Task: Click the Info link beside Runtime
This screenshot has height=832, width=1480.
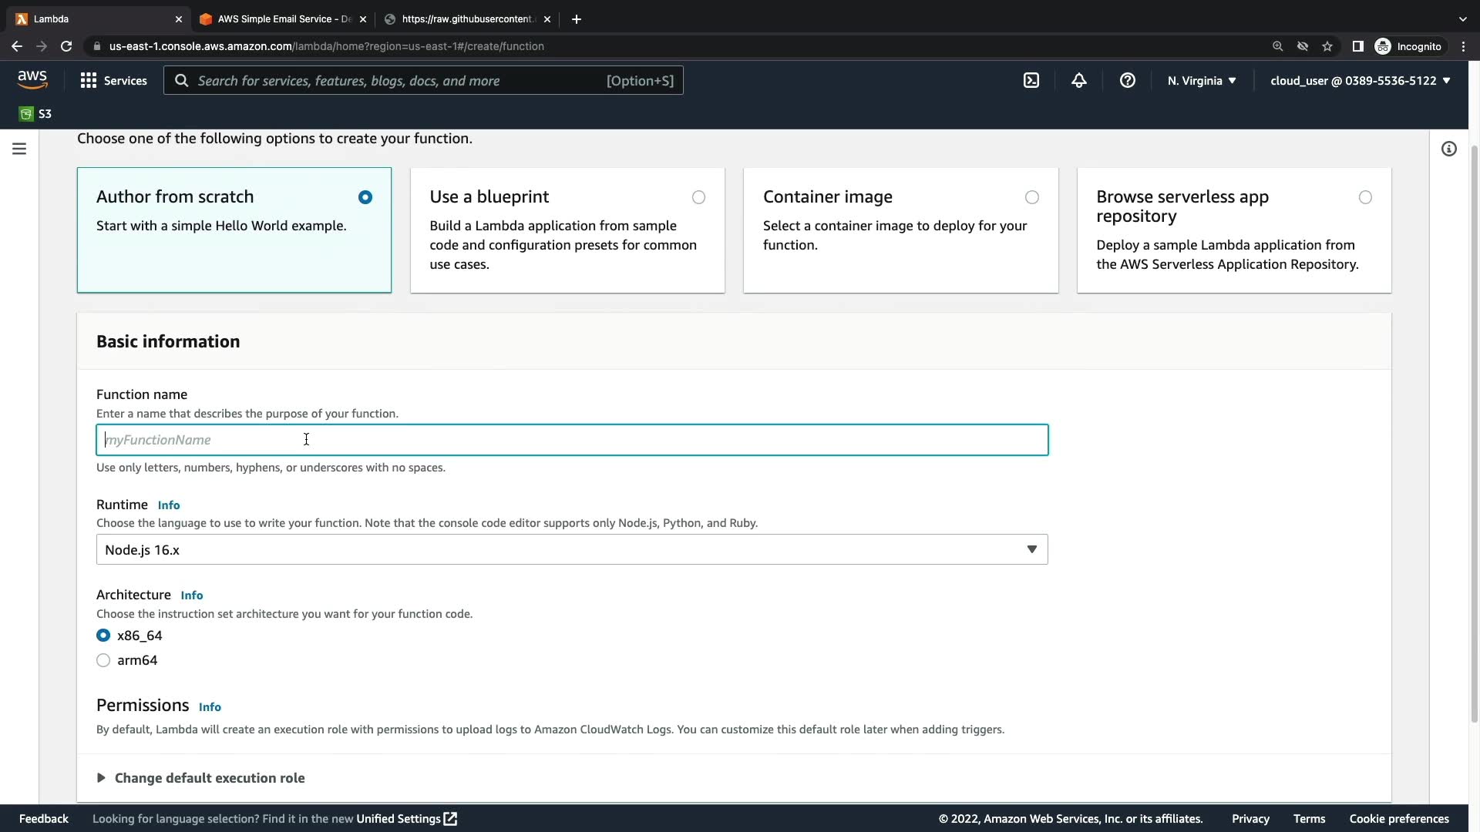Action: [x=169, y=505]
